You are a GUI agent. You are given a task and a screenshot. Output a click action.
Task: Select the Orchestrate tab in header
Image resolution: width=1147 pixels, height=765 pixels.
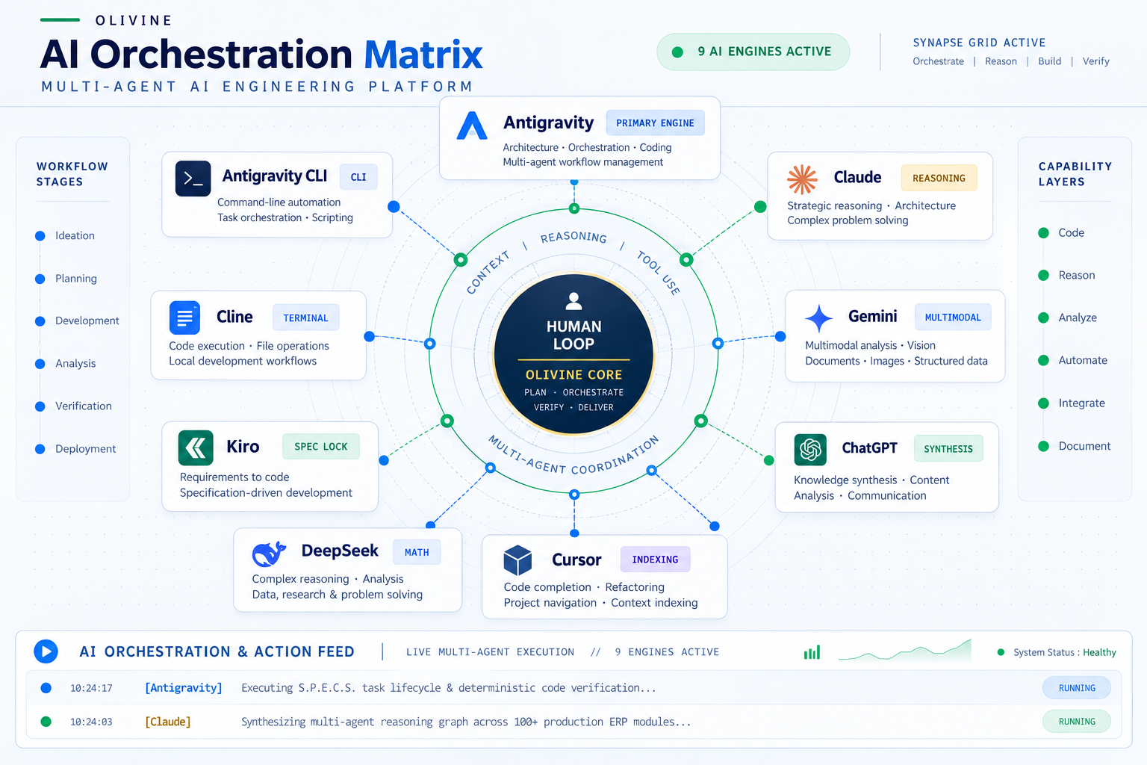[x=938, y=61]
